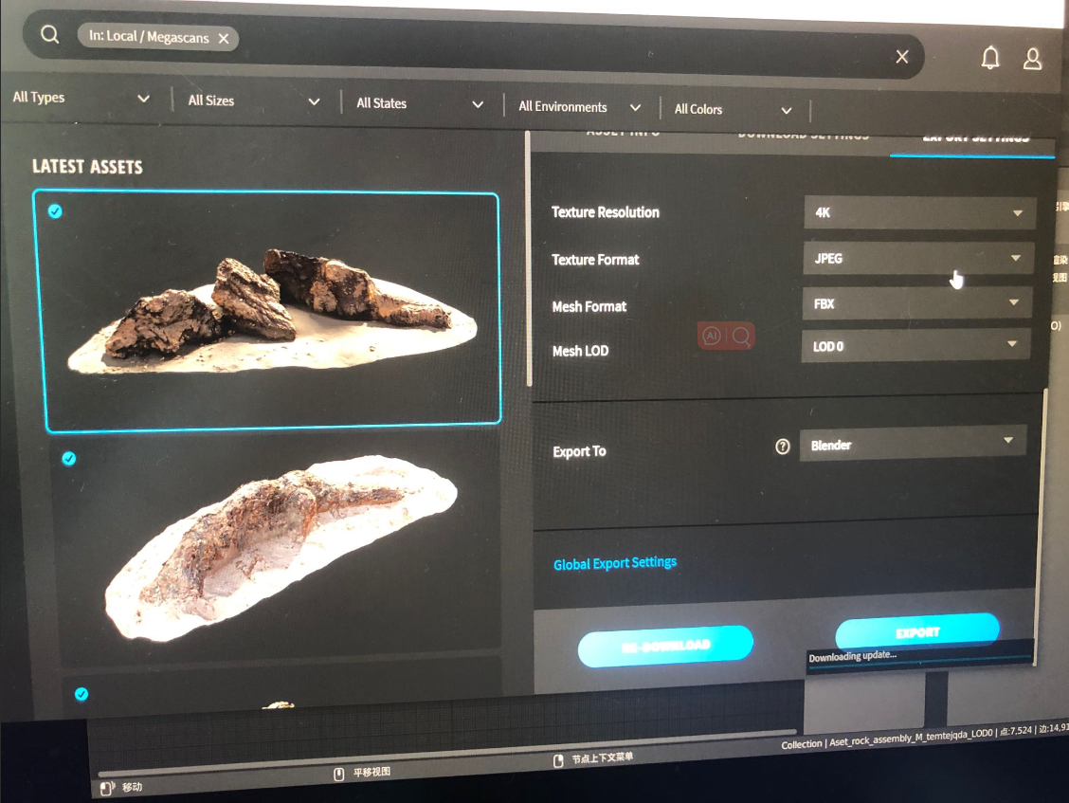Click the Texture Resolution label
Image resolution: width=1069 pixels, height=803 pixels.
coord(606,212)
